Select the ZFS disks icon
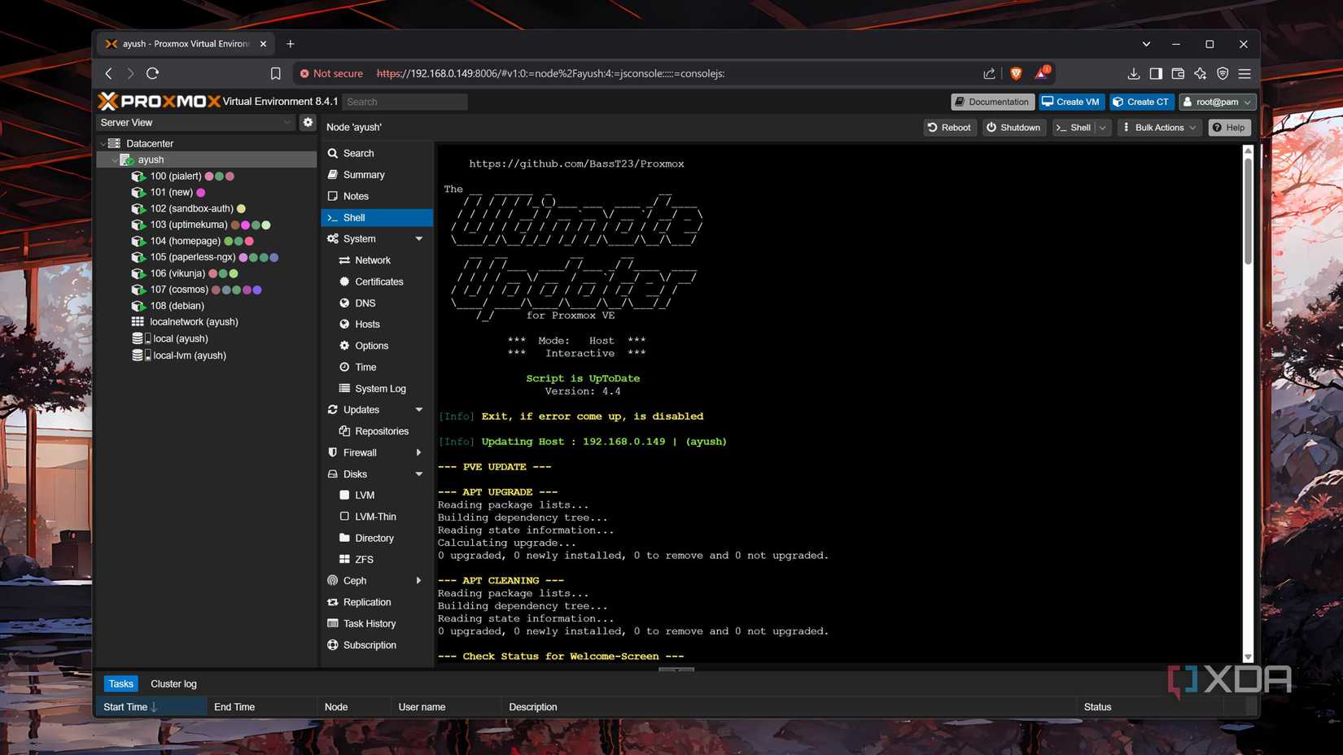The height and width of the screenshot is (755, 1343). (364, 559)
